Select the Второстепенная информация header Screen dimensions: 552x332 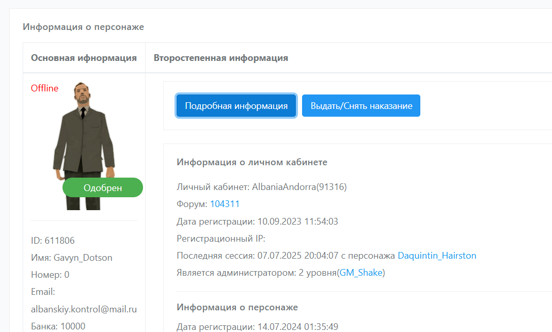(220, 58)
